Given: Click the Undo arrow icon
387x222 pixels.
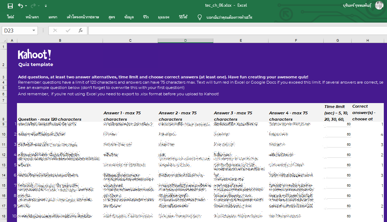Looking at the screenshot, I should (x=21, y=6).
